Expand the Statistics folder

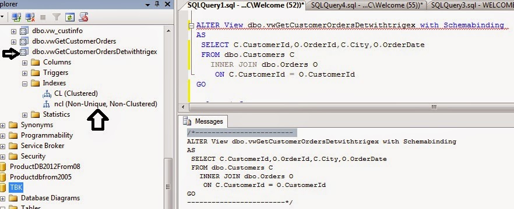(x=24, y=115)
